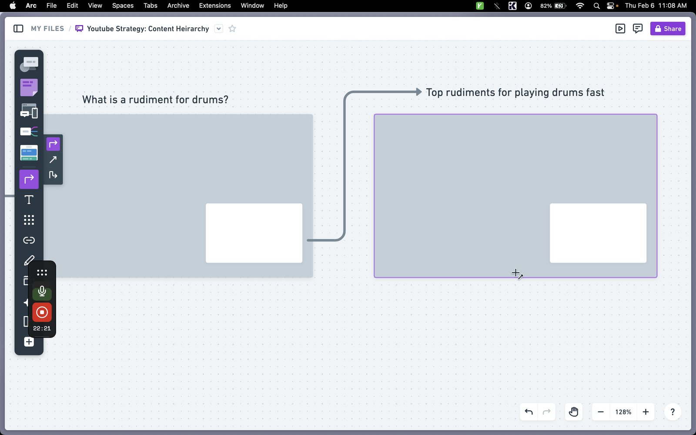Click the plus button at the toolbar bottom
The image size is (696, 435).
coord(29,342)
